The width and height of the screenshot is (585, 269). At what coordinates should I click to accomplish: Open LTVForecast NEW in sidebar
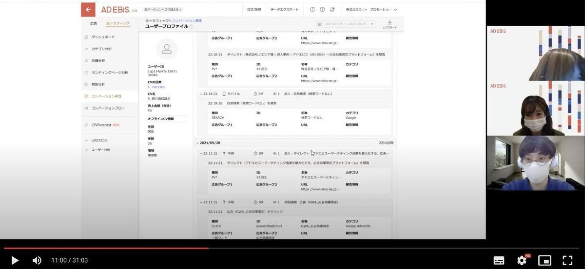click(105, 125)
